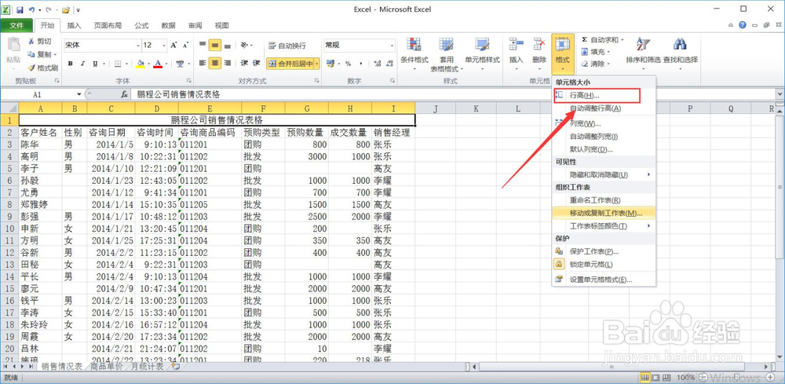Open the Clear (清除) dropdown

[x=597, y=64]
